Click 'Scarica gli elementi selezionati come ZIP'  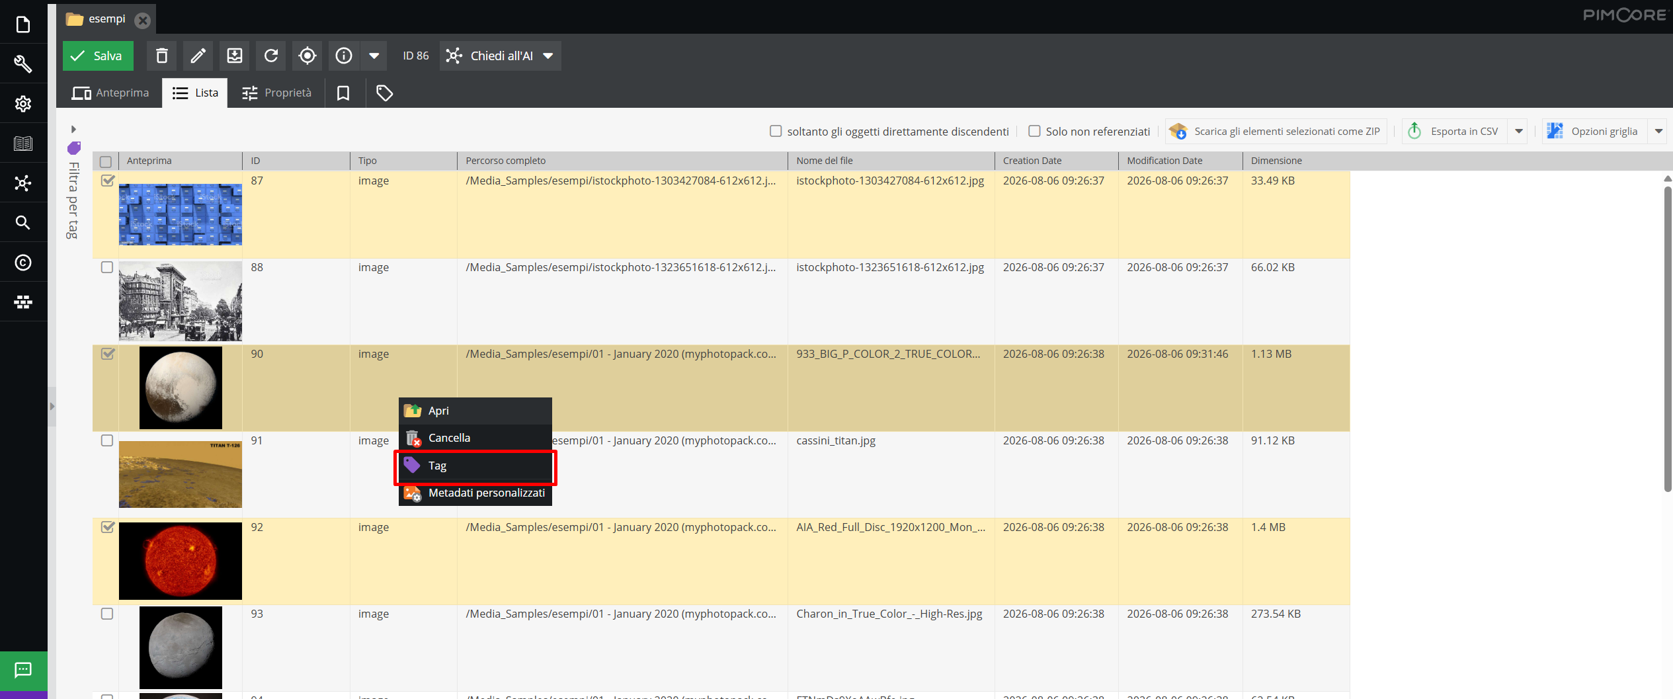(1276, 131)
